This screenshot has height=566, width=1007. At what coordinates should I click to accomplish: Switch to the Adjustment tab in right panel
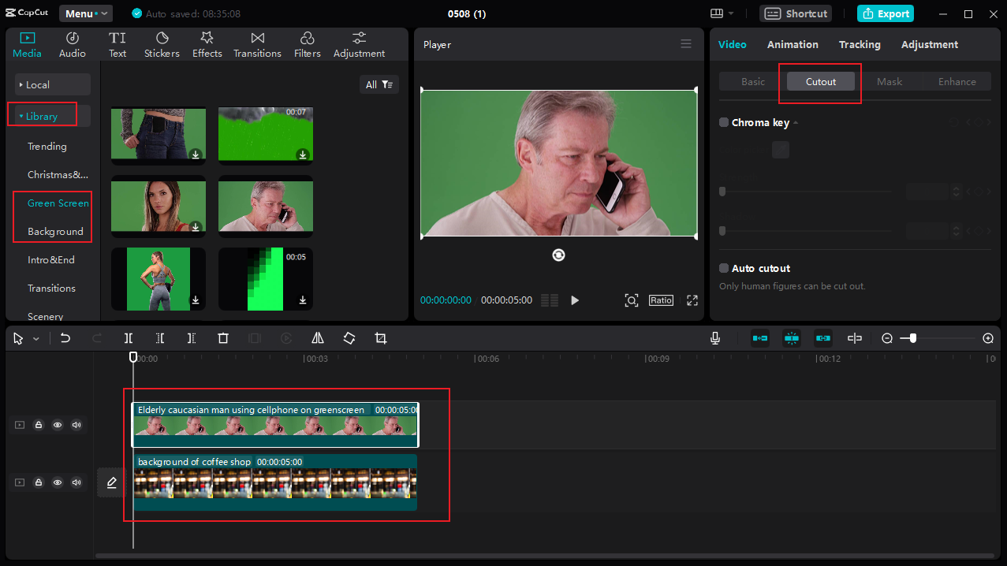(930, 45)
